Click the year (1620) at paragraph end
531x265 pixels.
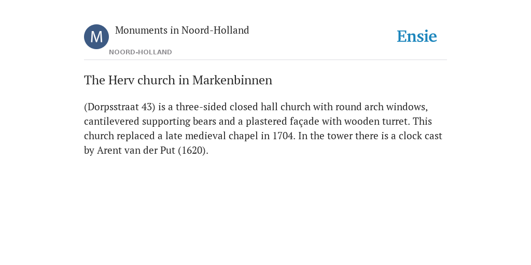click(x=193, y=151)
